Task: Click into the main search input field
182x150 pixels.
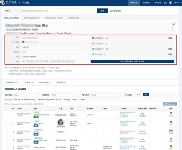Action: pyautogui.click(x=58, y=11)
